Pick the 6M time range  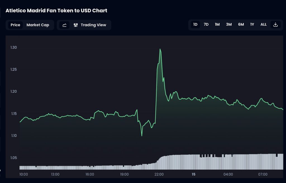click(241, 25)
